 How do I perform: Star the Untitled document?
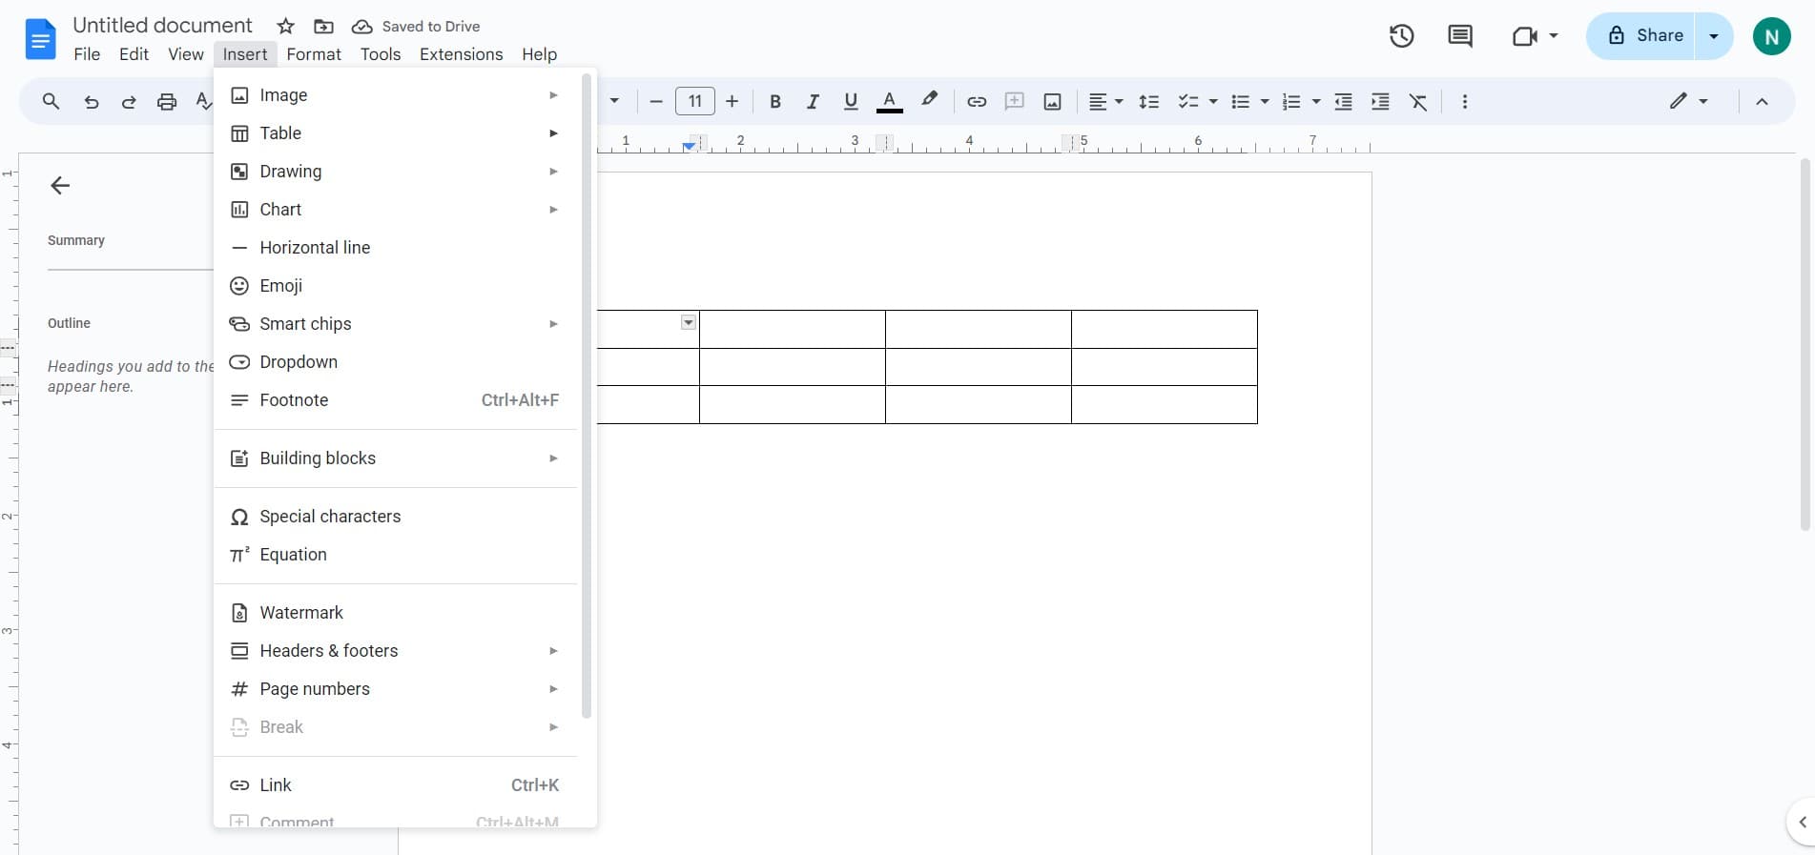[285, 27]
